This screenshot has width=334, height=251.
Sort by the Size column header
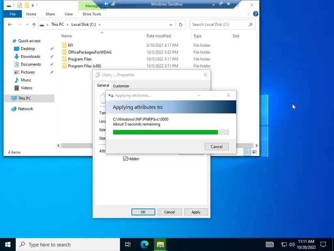pos(235,36)
